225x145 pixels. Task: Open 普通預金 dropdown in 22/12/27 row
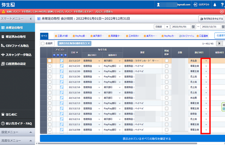point(99,61)
